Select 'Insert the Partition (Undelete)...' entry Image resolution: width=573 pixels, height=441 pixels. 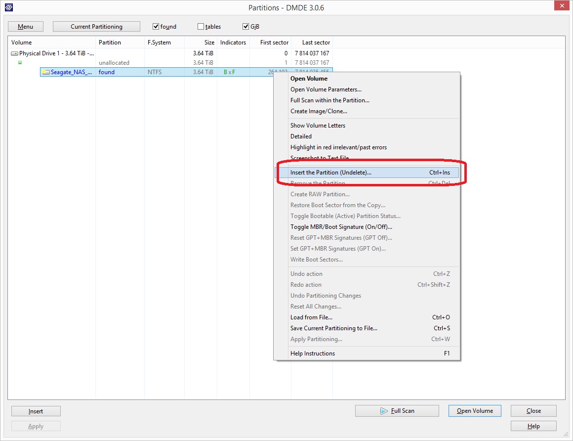[x=367, y=173]
